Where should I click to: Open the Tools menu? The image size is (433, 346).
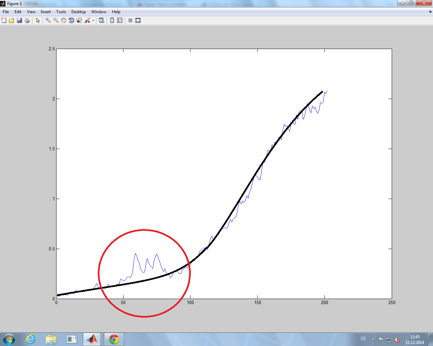[x=61, y=12]
